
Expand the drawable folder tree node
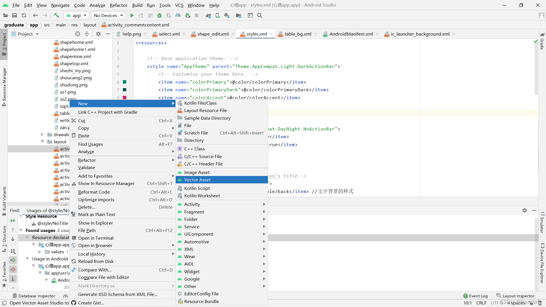pos(42,134)
